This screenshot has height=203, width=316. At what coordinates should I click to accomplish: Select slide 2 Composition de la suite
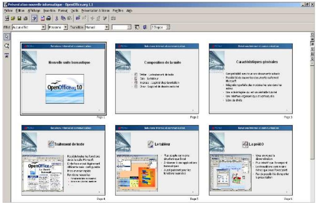pyautogui.click(x=157, y=79)
